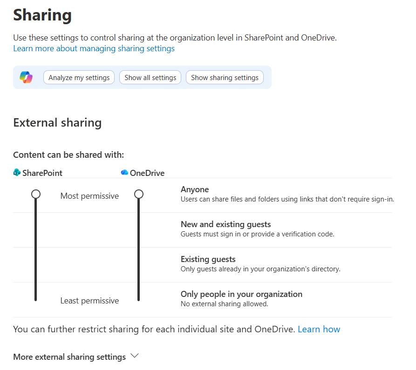Click the SharePoint column label
The width and height of the screenshot is (416, 370).
pos(42,173)
